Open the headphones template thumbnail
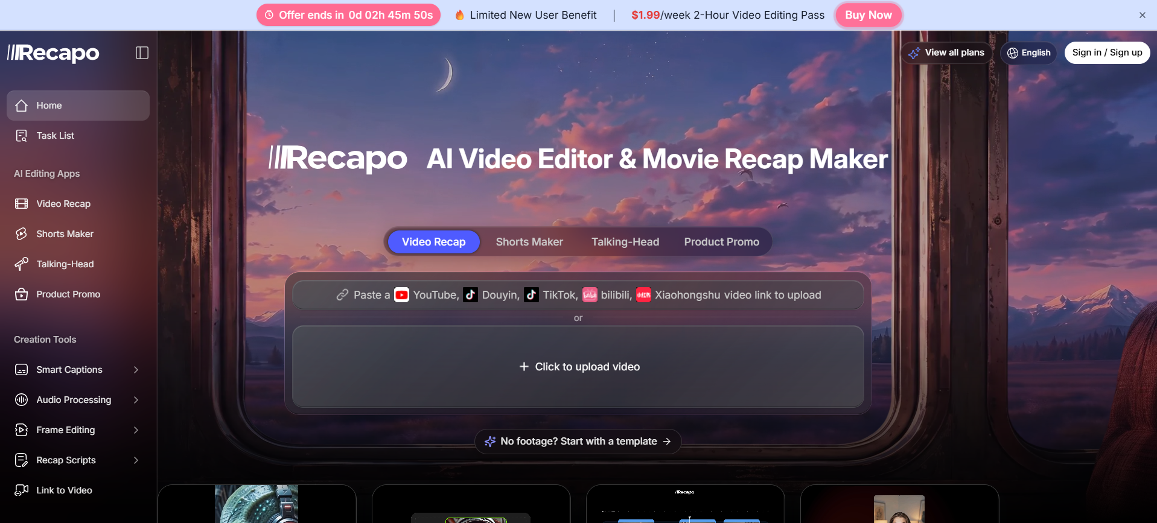This screenshot has width=1157, height=523. click(x=257, y=504)
